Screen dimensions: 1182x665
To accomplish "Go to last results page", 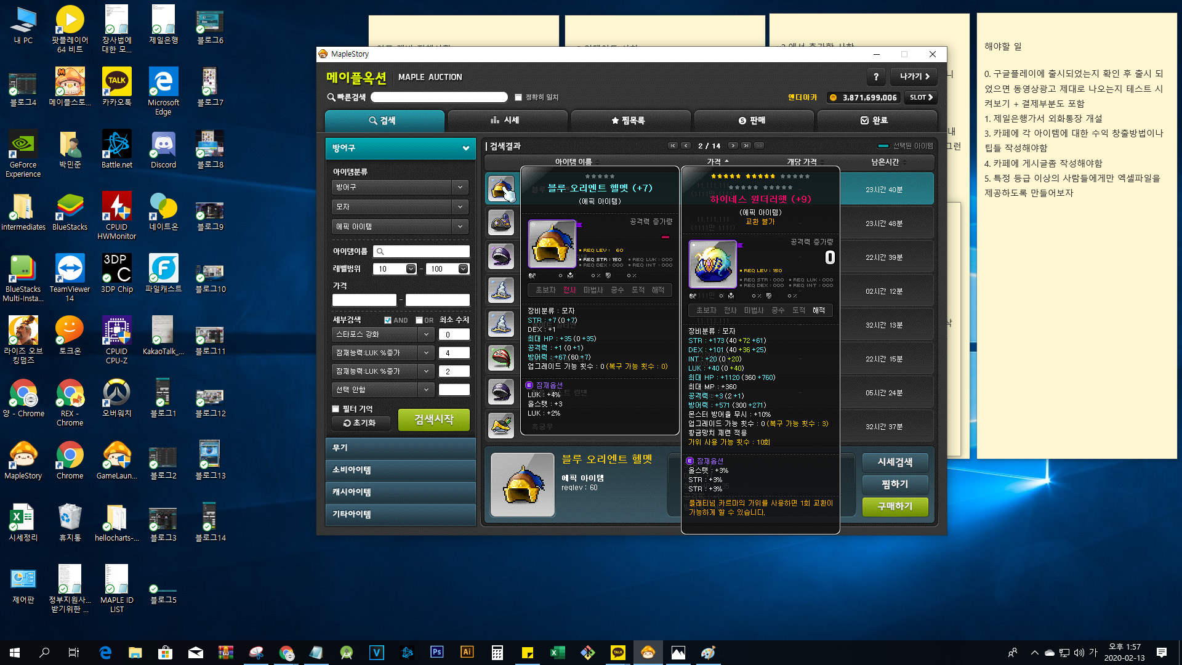I will (x=746, y=146).
